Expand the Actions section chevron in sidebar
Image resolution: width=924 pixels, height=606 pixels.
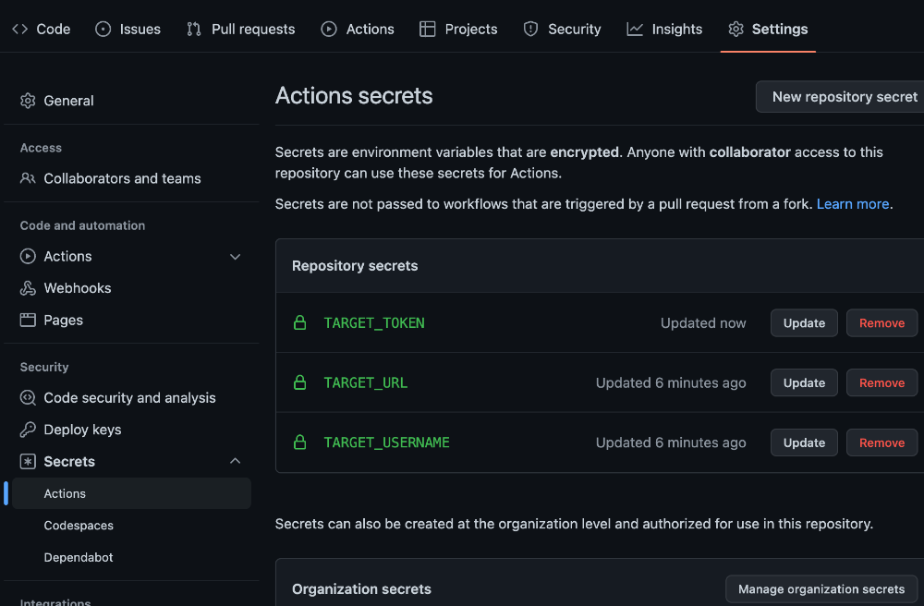(x=235, y=257)
